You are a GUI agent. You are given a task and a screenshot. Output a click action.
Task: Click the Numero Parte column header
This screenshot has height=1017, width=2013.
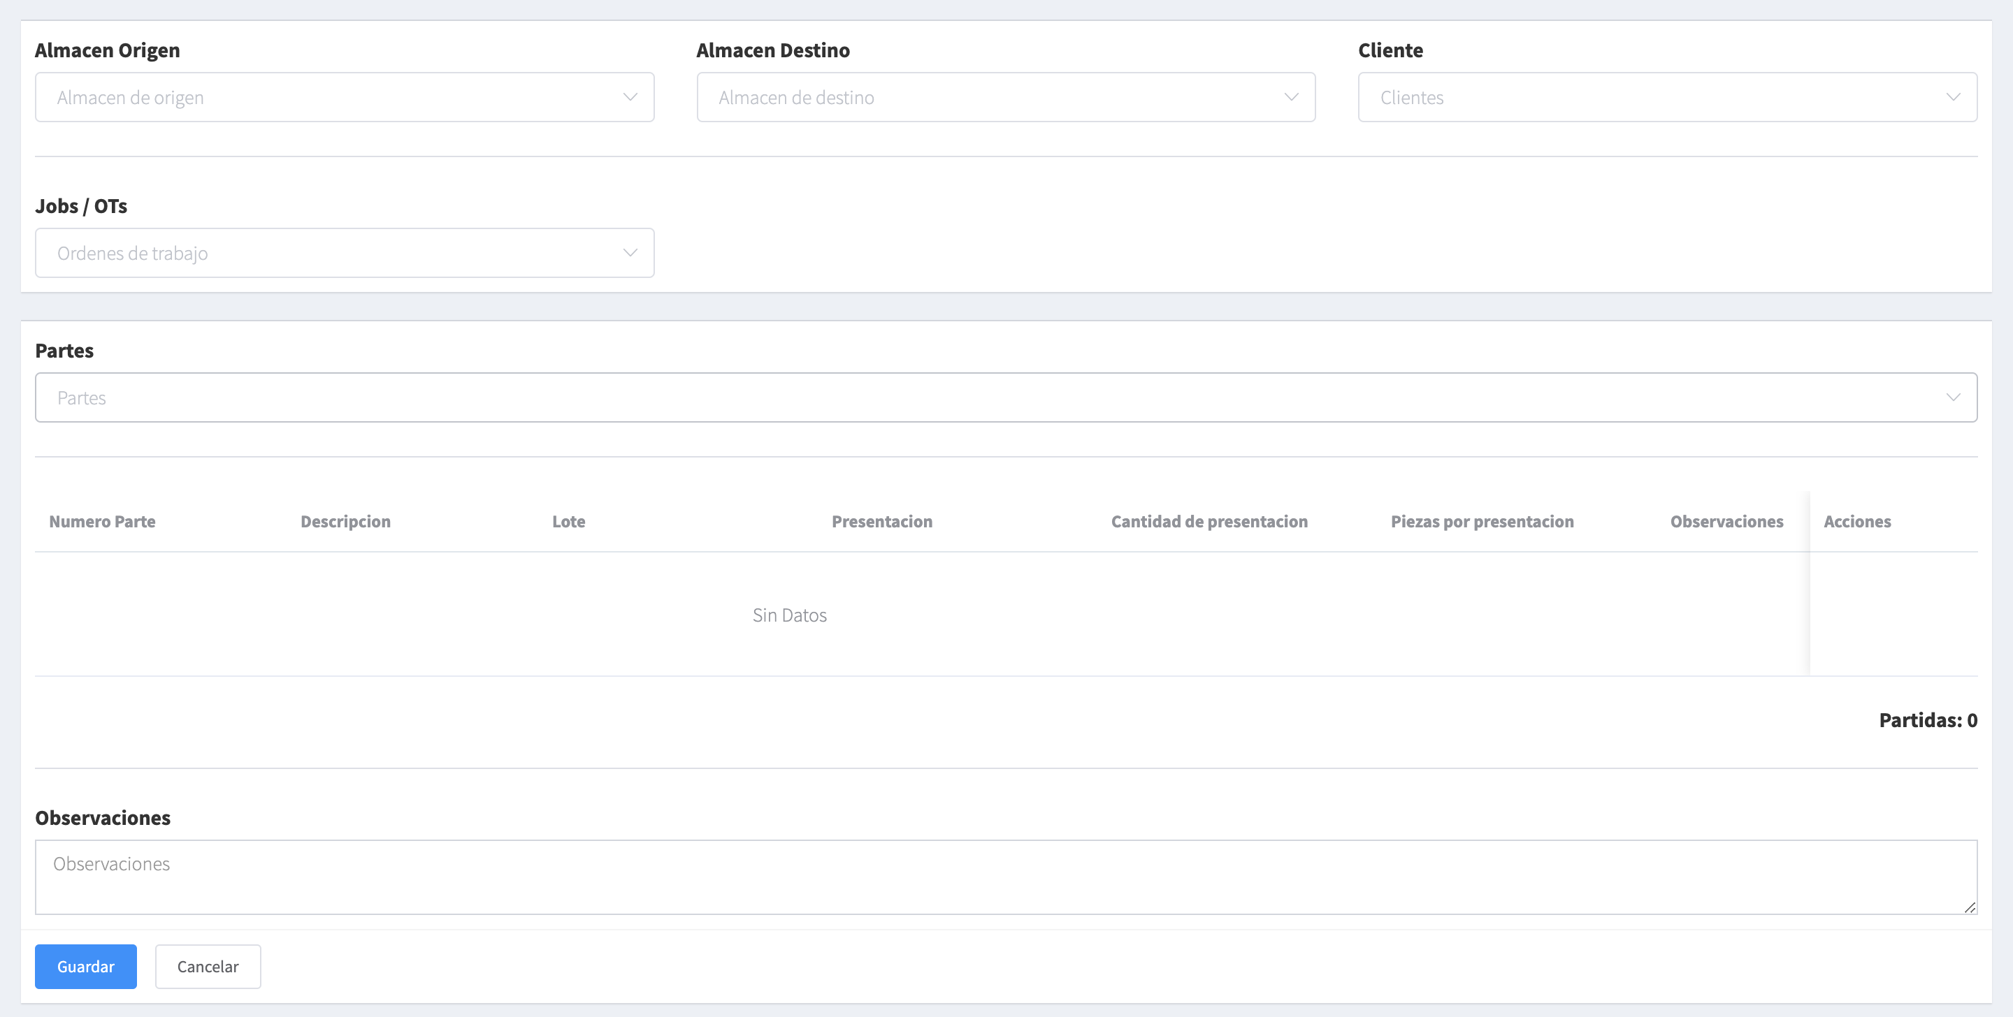click(102, 521)
